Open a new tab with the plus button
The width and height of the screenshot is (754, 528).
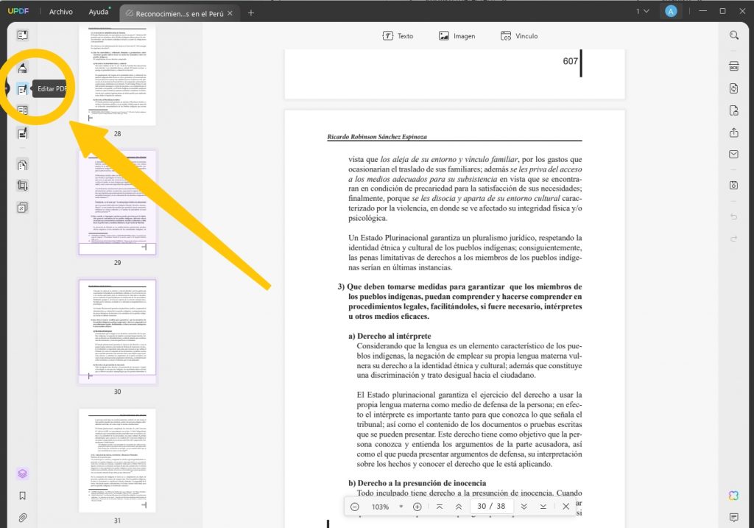pyautogui.click(x=252, y=12)
